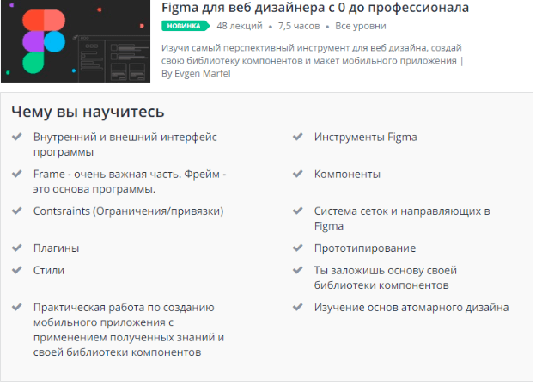Click checkmark beside "Внутренний и внешний интерфейс"
Image resolution: width=536 pixels, height=386 pixels.
[17, 137]
